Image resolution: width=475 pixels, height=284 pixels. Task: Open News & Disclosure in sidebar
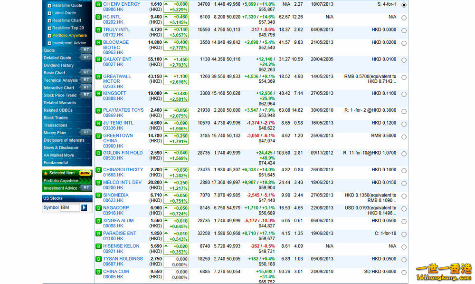[61, 148]
